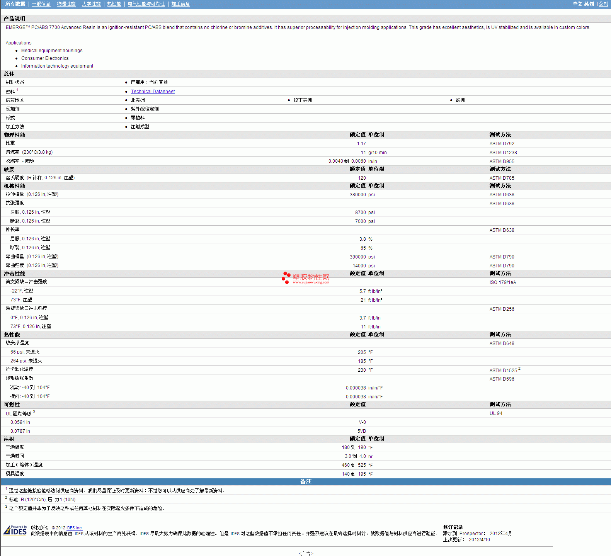611x556 pixels.
Task: Click the UL 94 test method
Action: [x=496, y=413]
